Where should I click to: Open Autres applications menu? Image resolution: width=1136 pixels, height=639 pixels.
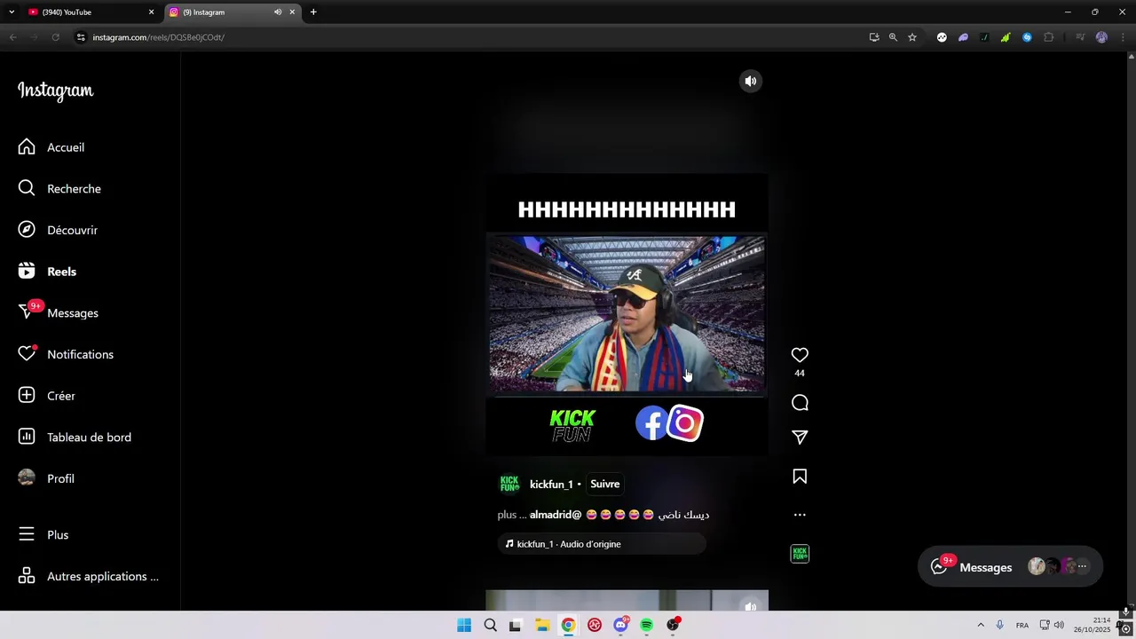[x=89, y=576]
